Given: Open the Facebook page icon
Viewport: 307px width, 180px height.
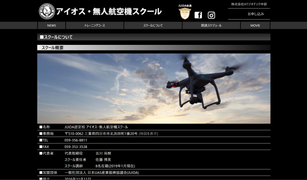Looking at the screenshot, I should [x=198, y=15].
